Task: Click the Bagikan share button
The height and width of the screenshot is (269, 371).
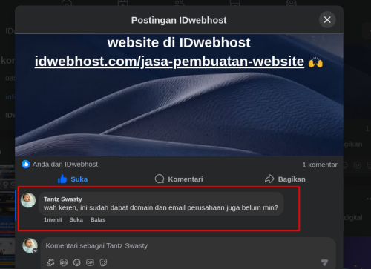Action: coord(285,179)
